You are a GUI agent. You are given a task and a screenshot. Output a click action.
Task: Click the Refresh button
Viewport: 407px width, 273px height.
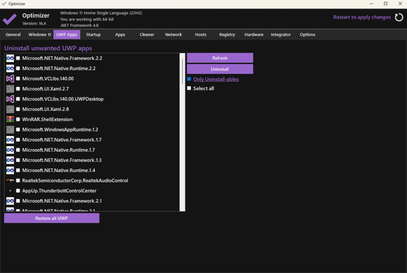point(220,58)
